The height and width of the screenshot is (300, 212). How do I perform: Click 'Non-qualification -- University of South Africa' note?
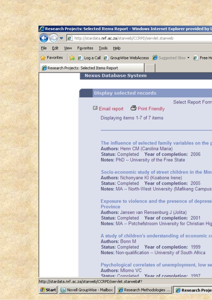click(160, 253)
